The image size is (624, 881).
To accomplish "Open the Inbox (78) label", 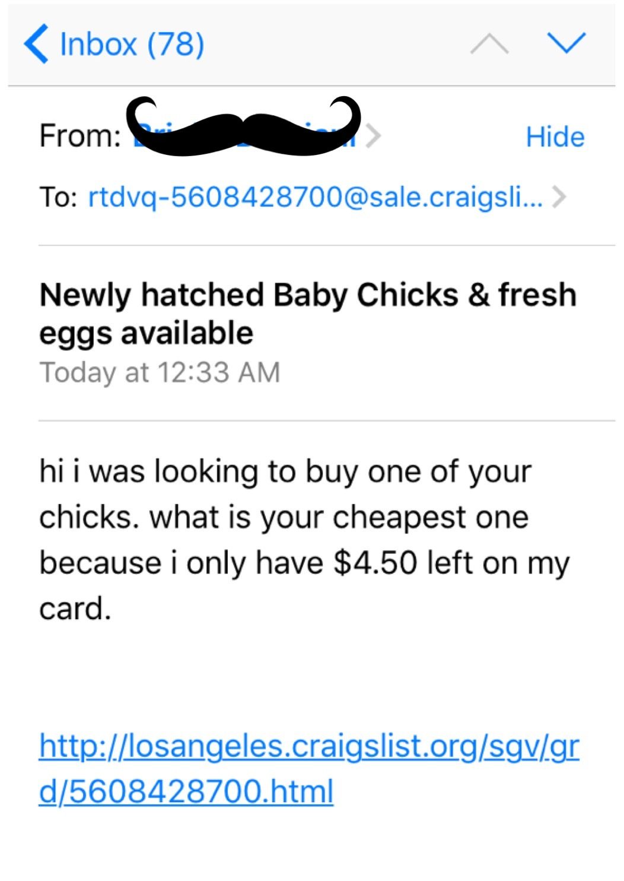I will click(132, 44).
